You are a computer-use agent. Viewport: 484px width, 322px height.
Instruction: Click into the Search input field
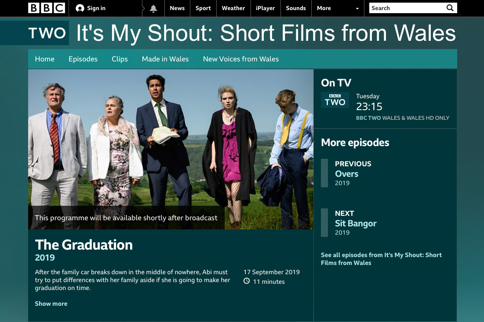pos(408,8)
